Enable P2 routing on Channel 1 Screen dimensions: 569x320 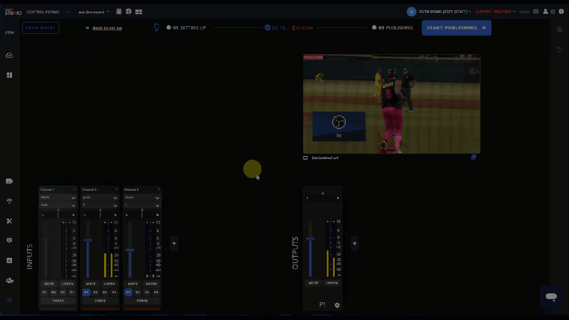pyautogui.click(x=53, y=292)
